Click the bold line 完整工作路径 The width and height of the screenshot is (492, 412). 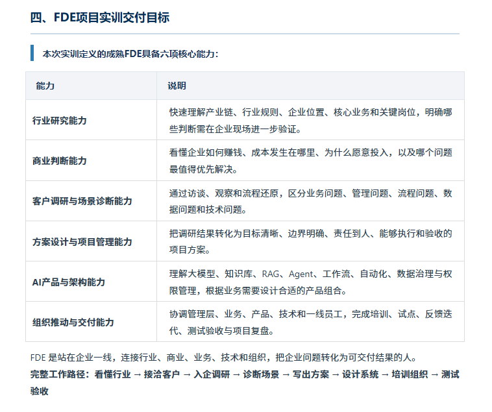point(245,383)
